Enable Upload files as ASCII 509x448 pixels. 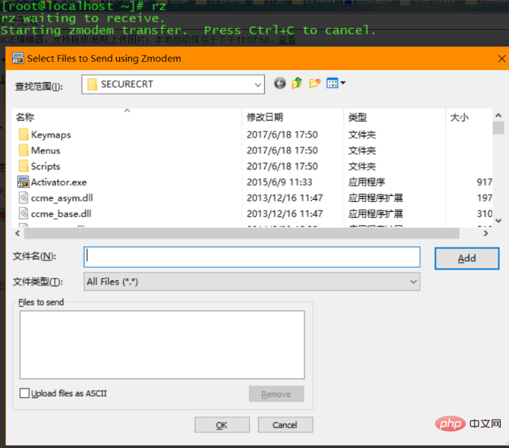pos(25,394)
